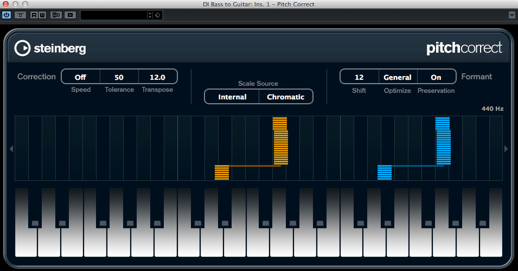Enable Read automation (R) button
Viewport: 518px width, 271px height.
[34, 15]
